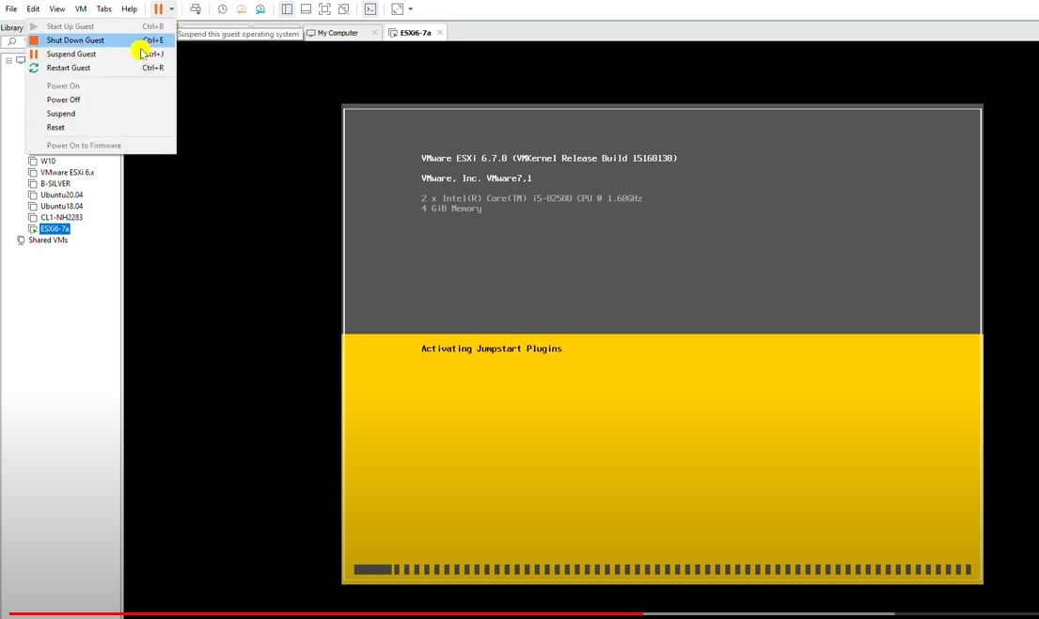This screenshot has height=619, width=1039.
Task: Click the stretch guest display icon
Action: [397, 9]
